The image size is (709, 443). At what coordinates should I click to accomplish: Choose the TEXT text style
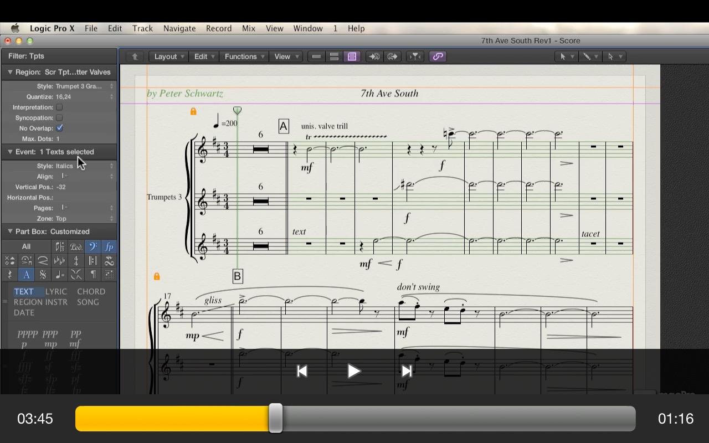24,291
